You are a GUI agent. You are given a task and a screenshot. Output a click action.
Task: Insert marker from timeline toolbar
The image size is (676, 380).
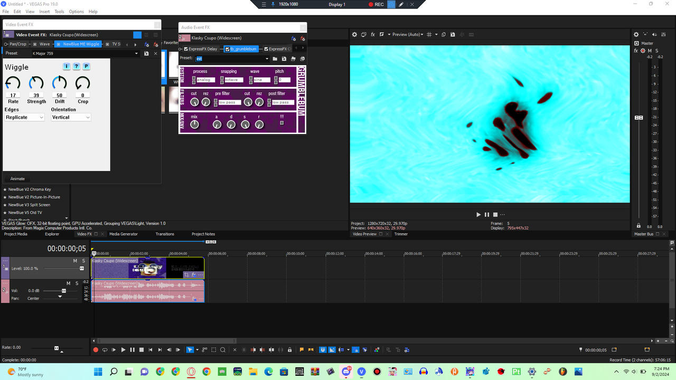pos(302,349)
